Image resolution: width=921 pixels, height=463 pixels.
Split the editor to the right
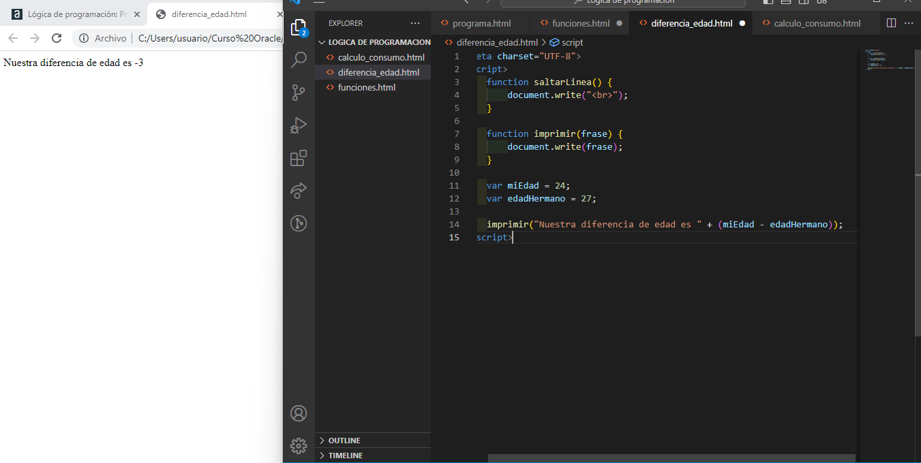[891, 23]
